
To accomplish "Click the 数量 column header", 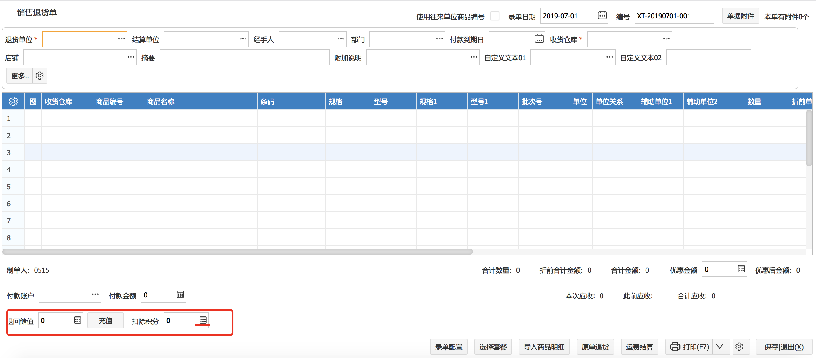I will coord(754,101).
